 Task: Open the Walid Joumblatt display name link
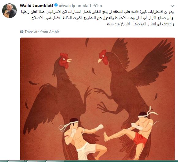click(x=36, y=6)
